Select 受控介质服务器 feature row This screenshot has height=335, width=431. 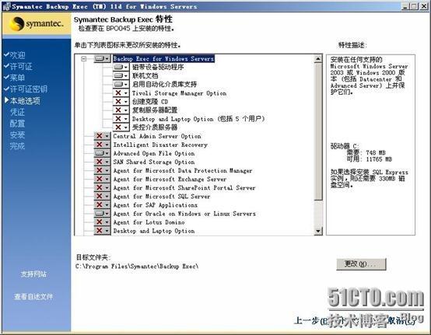point(155,127)
